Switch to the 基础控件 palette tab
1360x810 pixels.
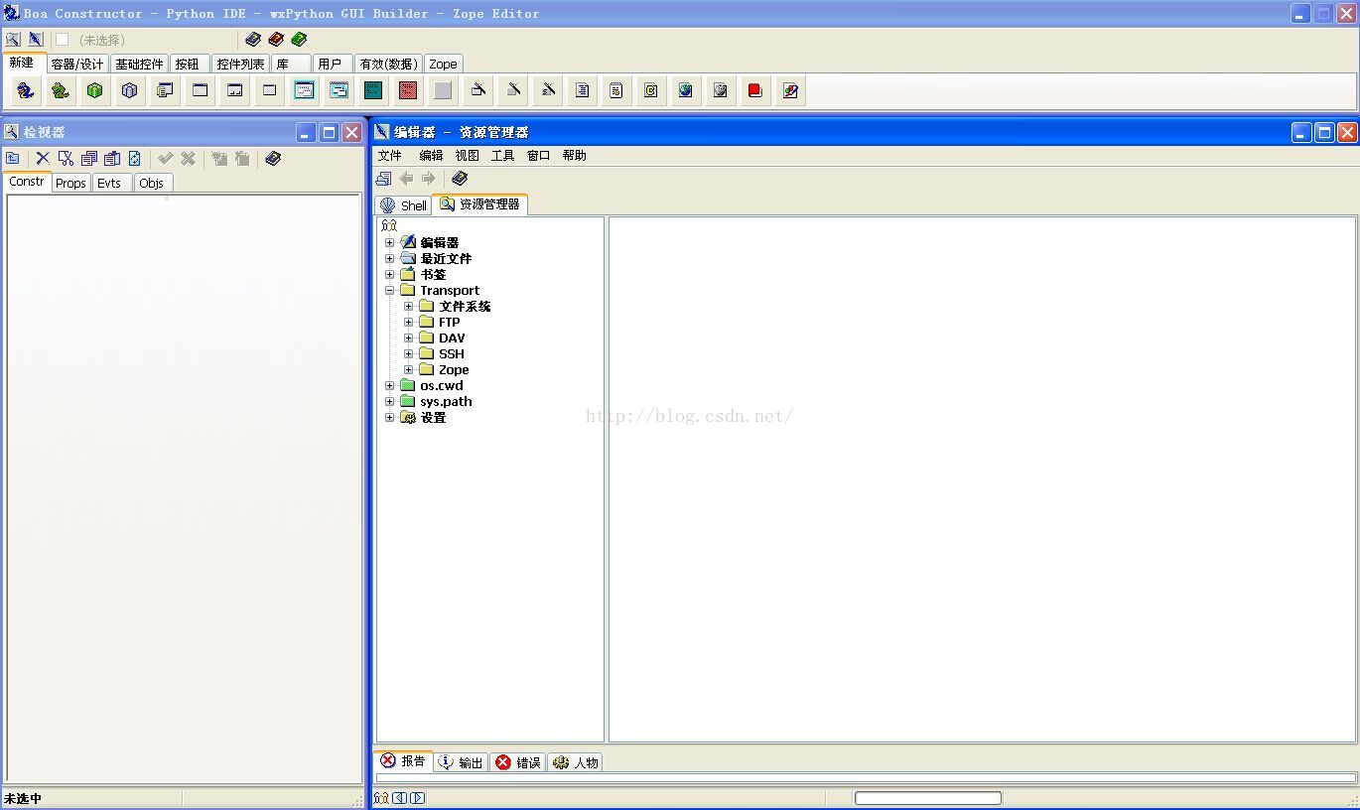pyautogui.click(x=139, y=64)
